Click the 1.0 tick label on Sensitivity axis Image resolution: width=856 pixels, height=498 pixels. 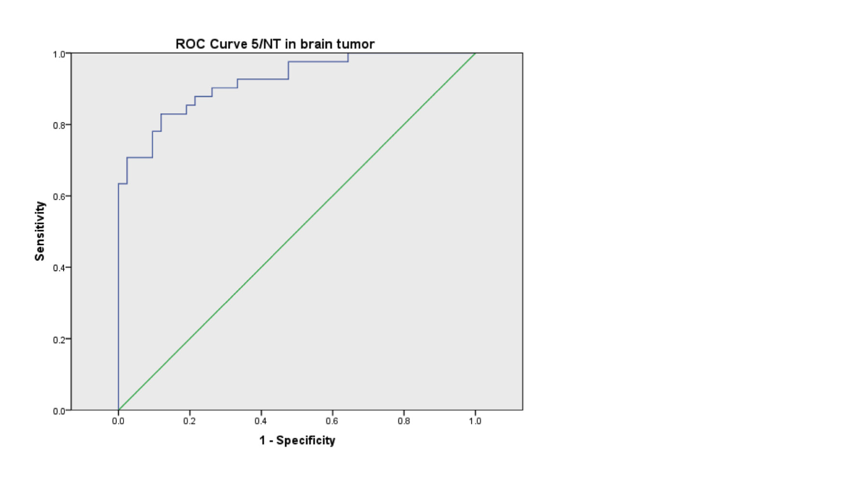point(59,54)
